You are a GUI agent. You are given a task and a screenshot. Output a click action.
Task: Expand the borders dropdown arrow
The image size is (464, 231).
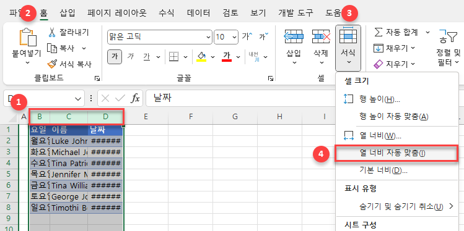click(186, 57)
